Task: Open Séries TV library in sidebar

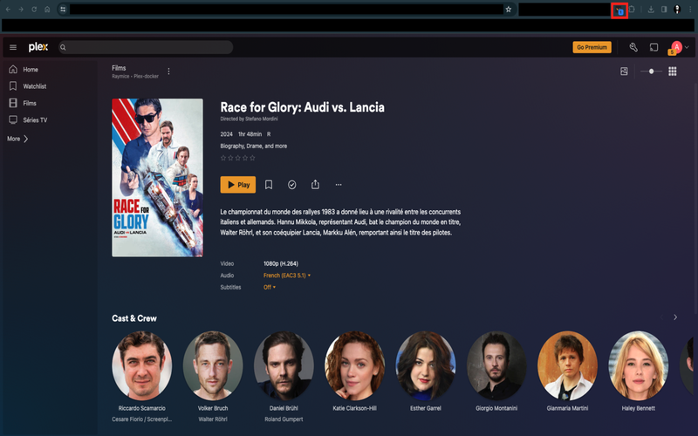Action: click(x=29, y=120)
